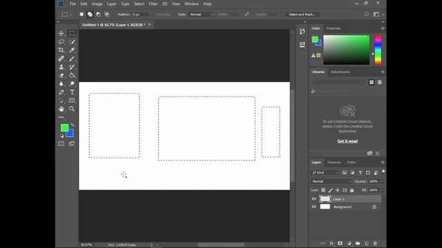Image resolution: width=442 pixels, height=248 pixels.
Task: Open the Fill slider dropdown arrow
Action: click(x=382, y=190)
